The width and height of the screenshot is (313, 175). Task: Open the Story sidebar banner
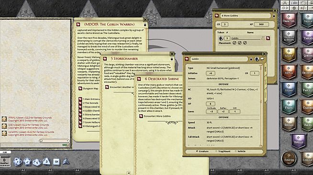pos(289,55)
